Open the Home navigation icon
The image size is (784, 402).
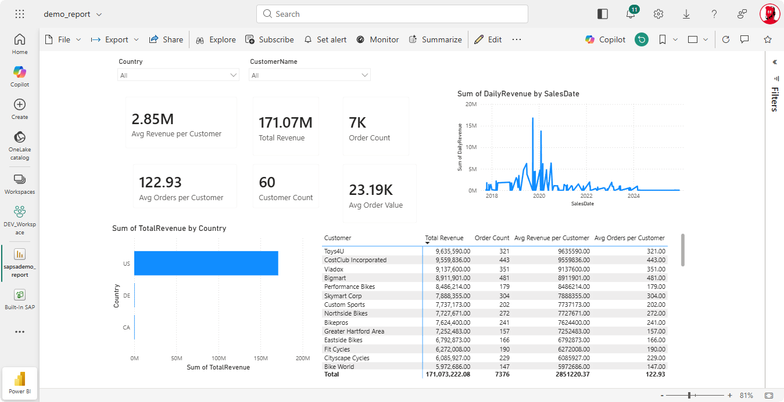[20, 44]
